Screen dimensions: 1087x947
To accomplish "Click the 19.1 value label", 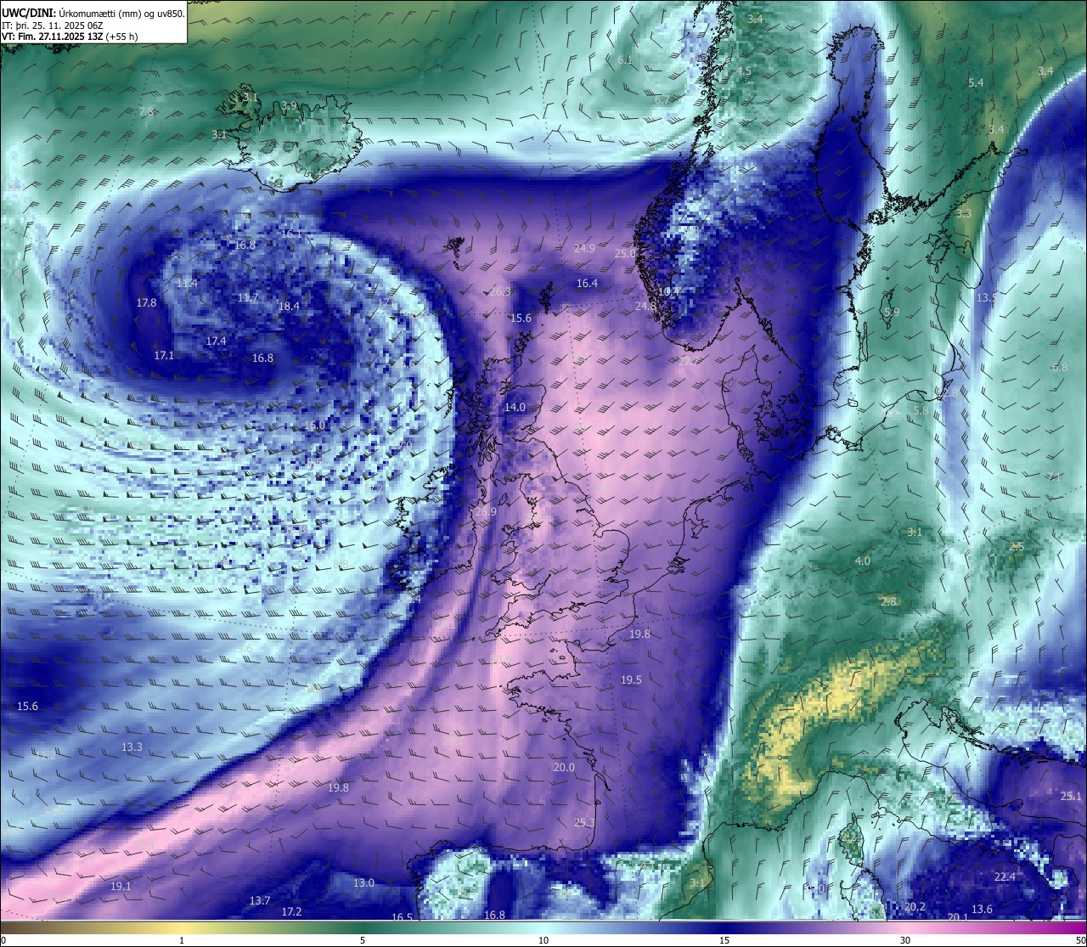I will (121, 887).
